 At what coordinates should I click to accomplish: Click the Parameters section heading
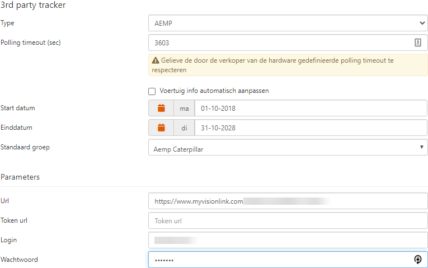(20, 177)
